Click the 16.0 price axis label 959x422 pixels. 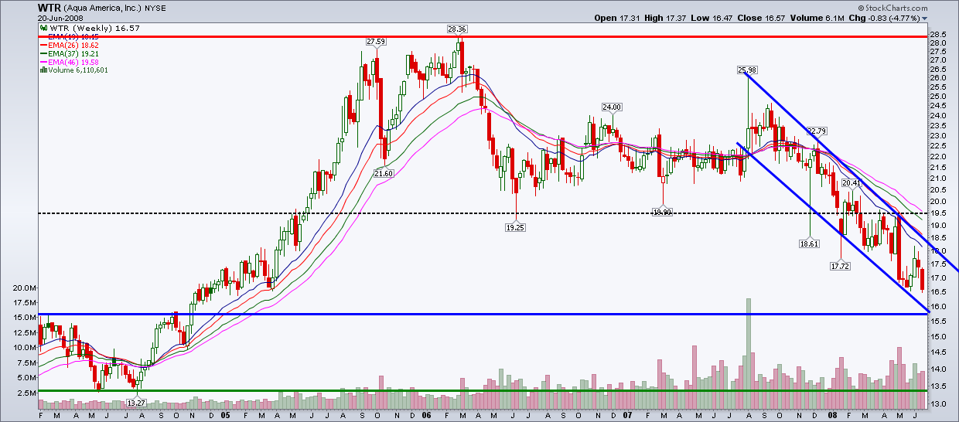tap(938, 306)
